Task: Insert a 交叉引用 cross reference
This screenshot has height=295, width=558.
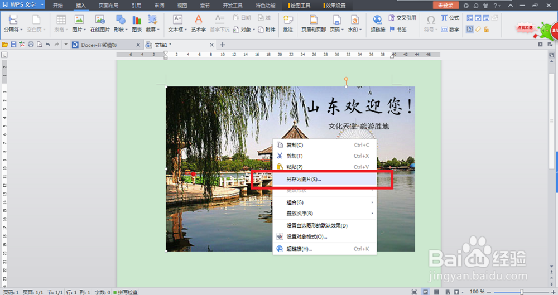Action: [402, 17]
